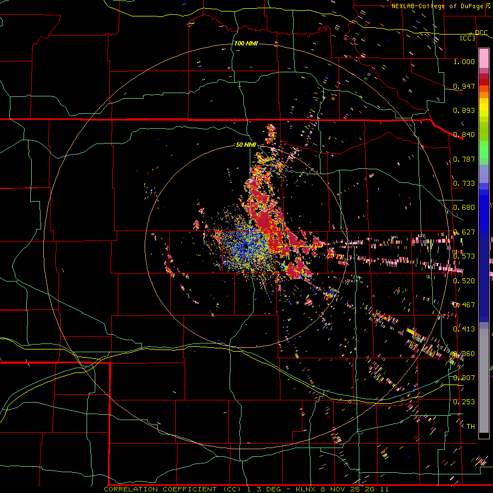Click the pink segment of the color bar
Viewport: 493px width, 493px height.
[x=484, y=58]
